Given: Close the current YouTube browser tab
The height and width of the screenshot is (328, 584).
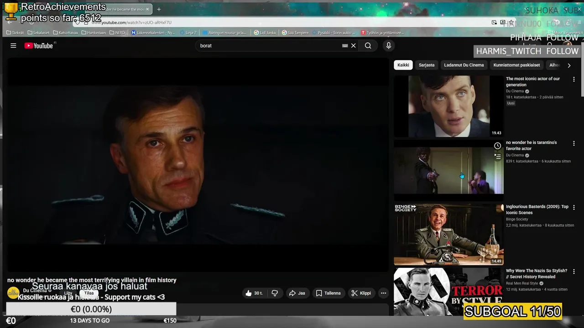Looking at the screenshot, I should coord(147,9).
